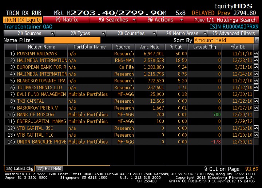Screen dimensions: 262x188
Task: Open holder RUSSIAN RAILWAYS
Action: click(x=37, y=54)
